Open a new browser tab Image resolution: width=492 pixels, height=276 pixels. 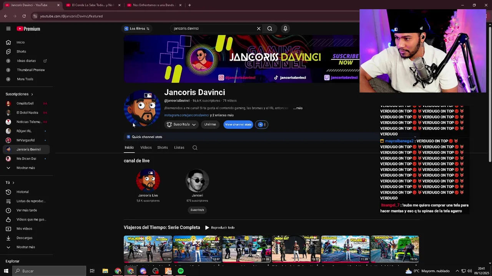189,5
